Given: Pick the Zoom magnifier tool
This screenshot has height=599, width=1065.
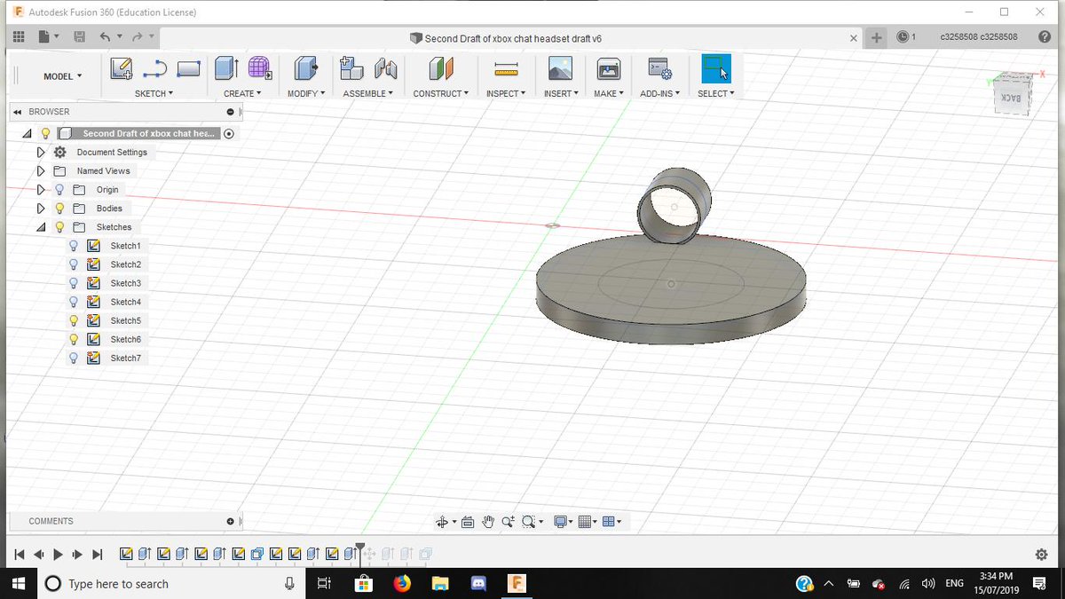Looking at the screenshot, I should (508, 522).
